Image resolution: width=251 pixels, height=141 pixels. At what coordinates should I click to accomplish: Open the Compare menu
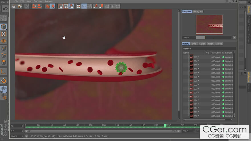pyautogui.click(x=38, y=1)
